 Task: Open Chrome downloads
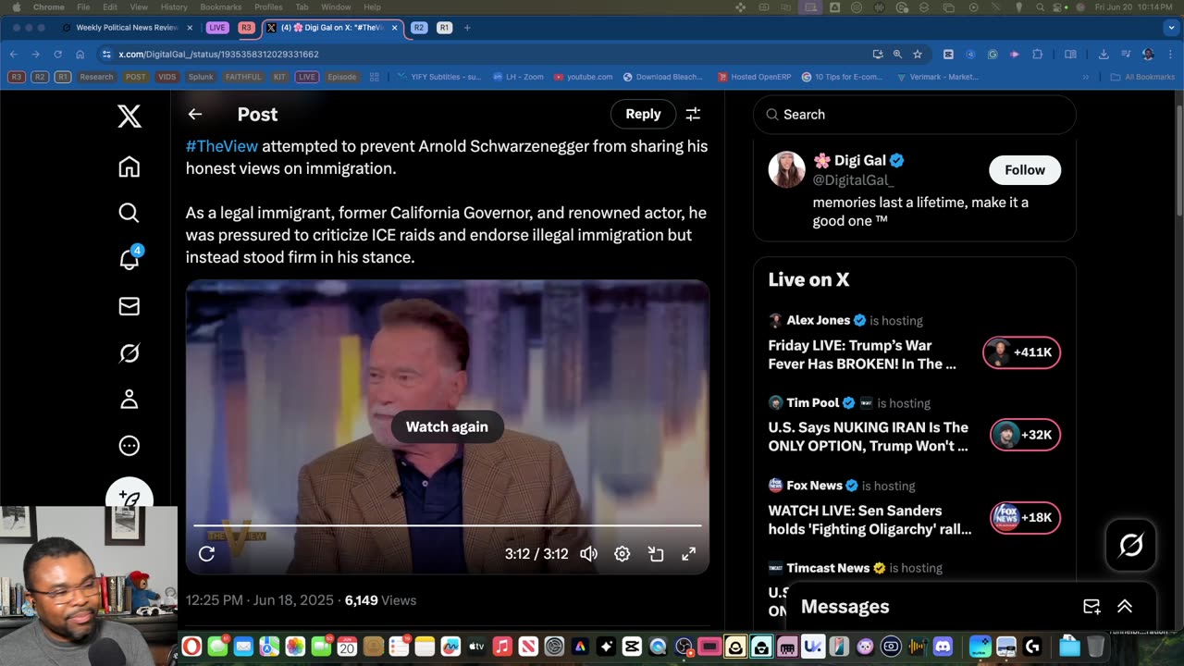point(1104,55)
